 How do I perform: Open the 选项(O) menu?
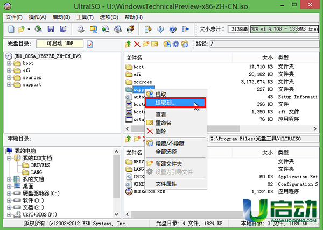pyautogui.click(x=109, y=17)
